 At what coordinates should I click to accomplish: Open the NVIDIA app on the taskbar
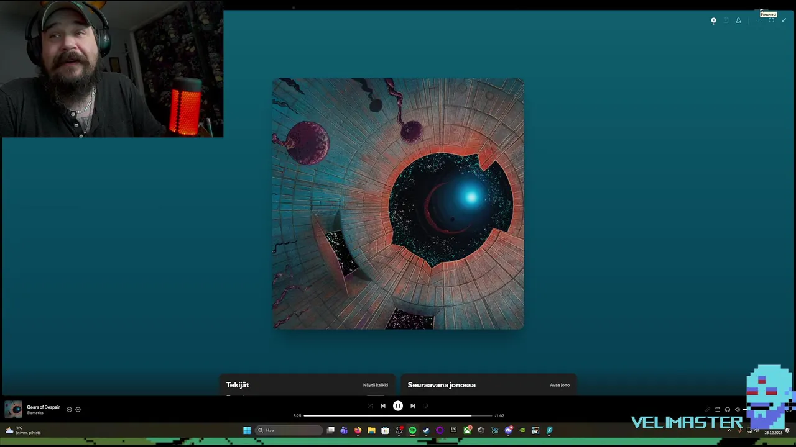tap(522, 430)
